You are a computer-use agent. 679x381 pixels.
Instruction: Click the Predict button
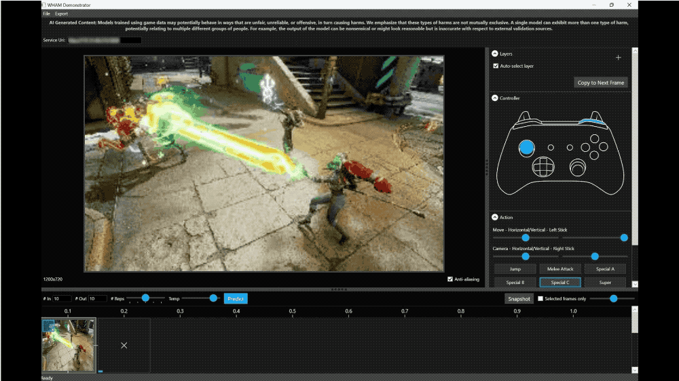click(x=236, y=298)
